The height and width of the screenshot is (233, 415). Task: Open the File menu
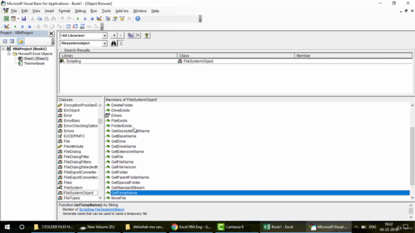(x=14, y=11)
